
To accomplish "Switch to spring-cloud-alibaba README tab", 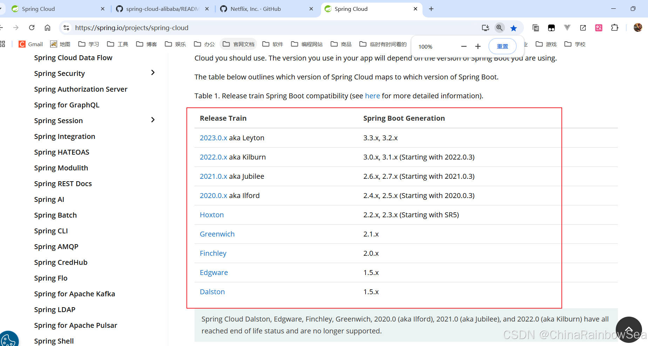I will tap(163, 9).
